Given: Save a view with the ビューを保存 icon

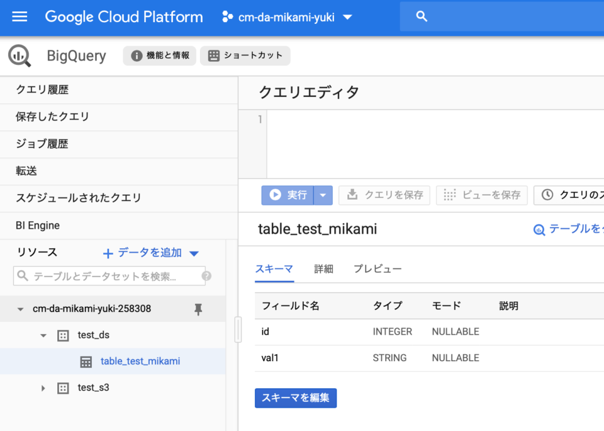Looking at the screenshot, I should [x=450, y=195].
